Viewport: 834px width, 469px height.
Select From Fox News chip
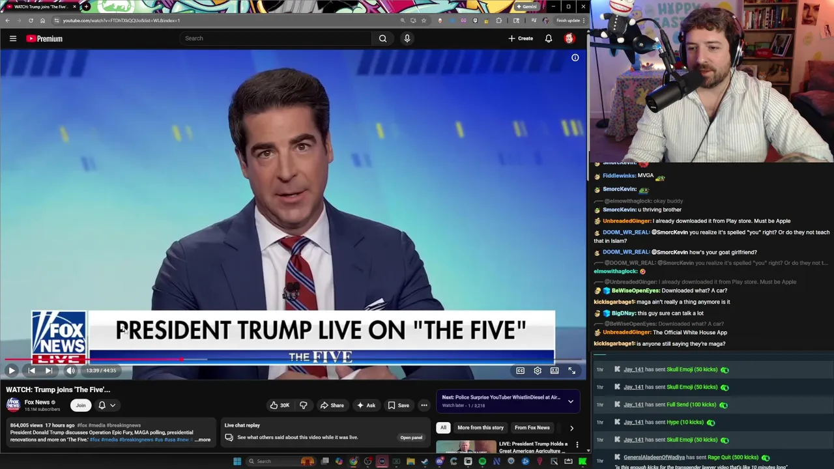pyautogui.click(x=532, y=428)
